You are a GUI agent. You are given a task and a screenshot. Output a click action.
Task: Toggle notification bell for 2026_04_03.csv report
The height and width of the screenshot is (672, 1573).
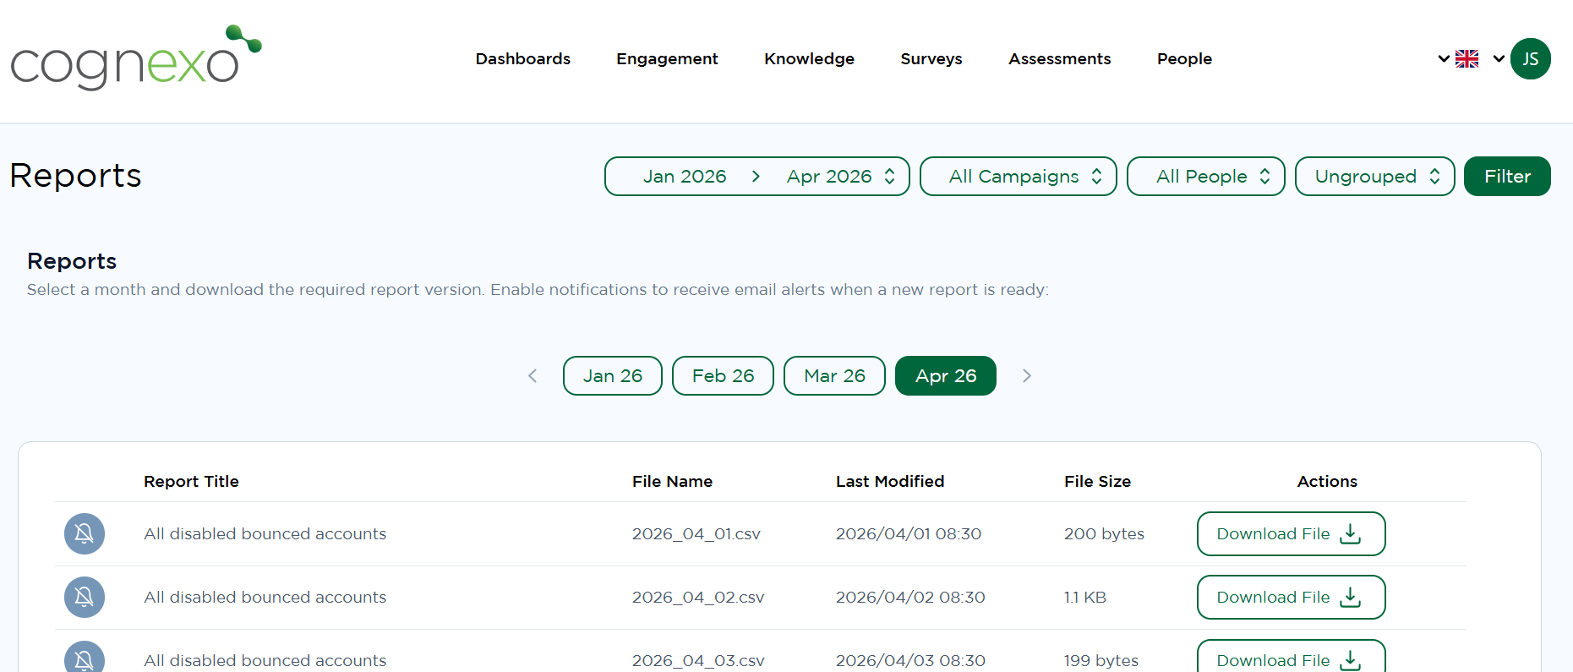click(x=85, y=658)
